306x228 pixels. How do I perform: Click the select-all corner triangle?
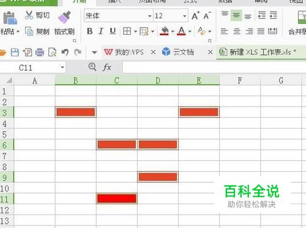point(9,80)
